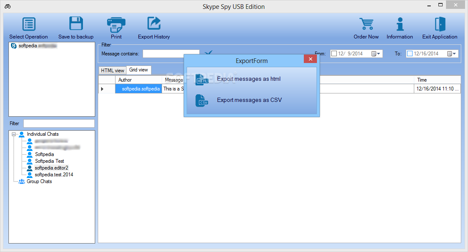The height and width of the screenshot is (252, 468).
Task: Switch to the HTML view tab
Action: coord(113,70)
